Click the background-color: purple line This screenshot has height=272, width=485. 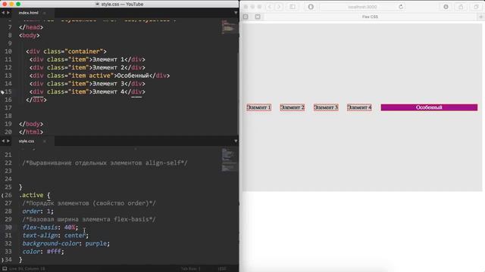66,243
